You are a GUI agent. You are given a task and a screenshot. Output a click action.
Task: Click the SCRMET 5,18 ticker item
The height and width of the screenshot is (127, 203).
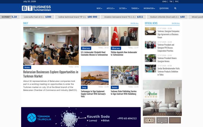point(10,17)
